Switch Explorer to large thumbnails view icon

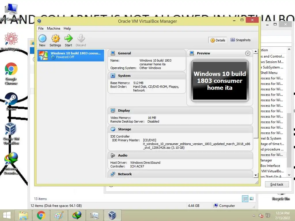tap(251, 199)
